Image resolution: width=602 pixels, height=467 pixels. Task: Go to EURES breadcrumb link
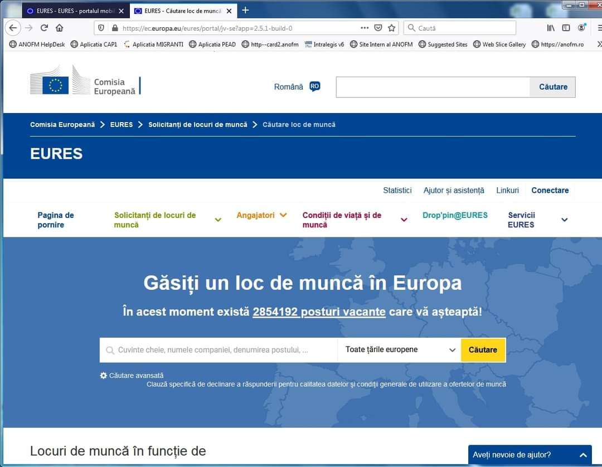click(x=122, y=124)
